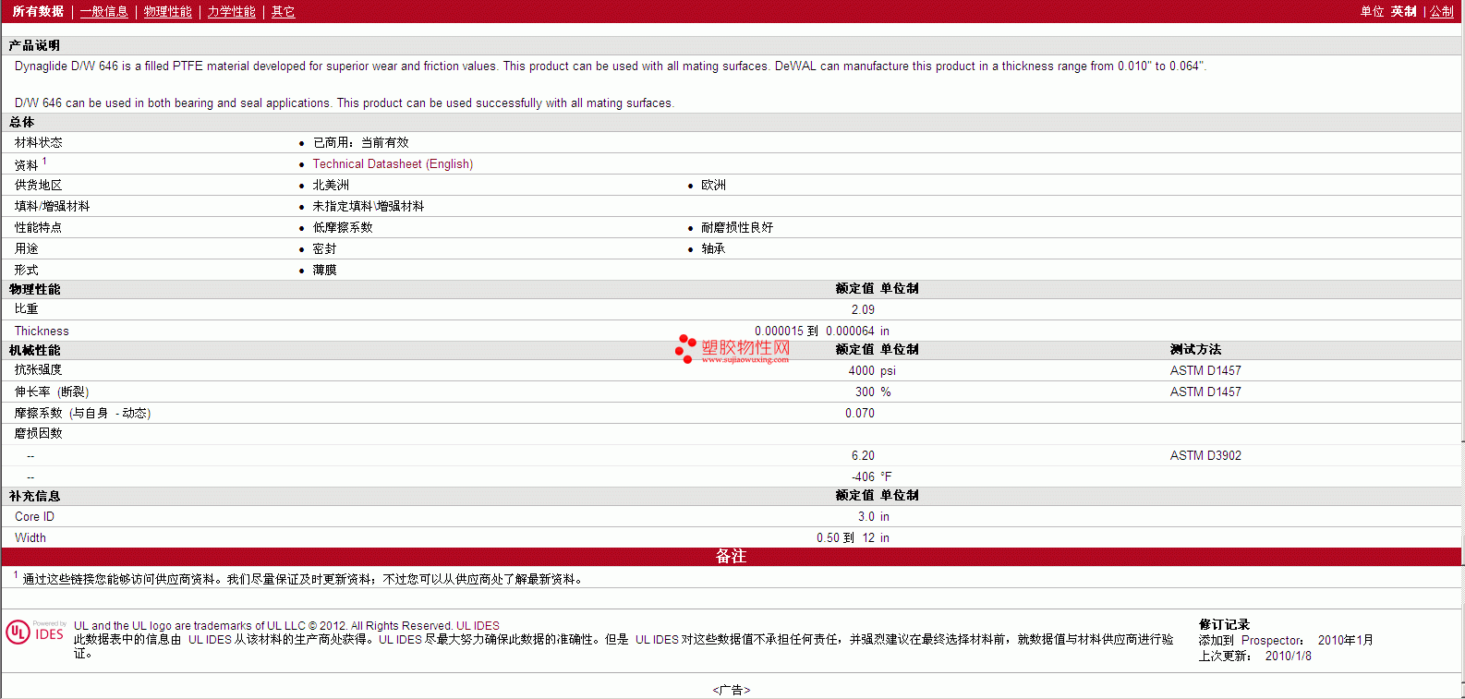Open the 一般信息 tab

103,12
